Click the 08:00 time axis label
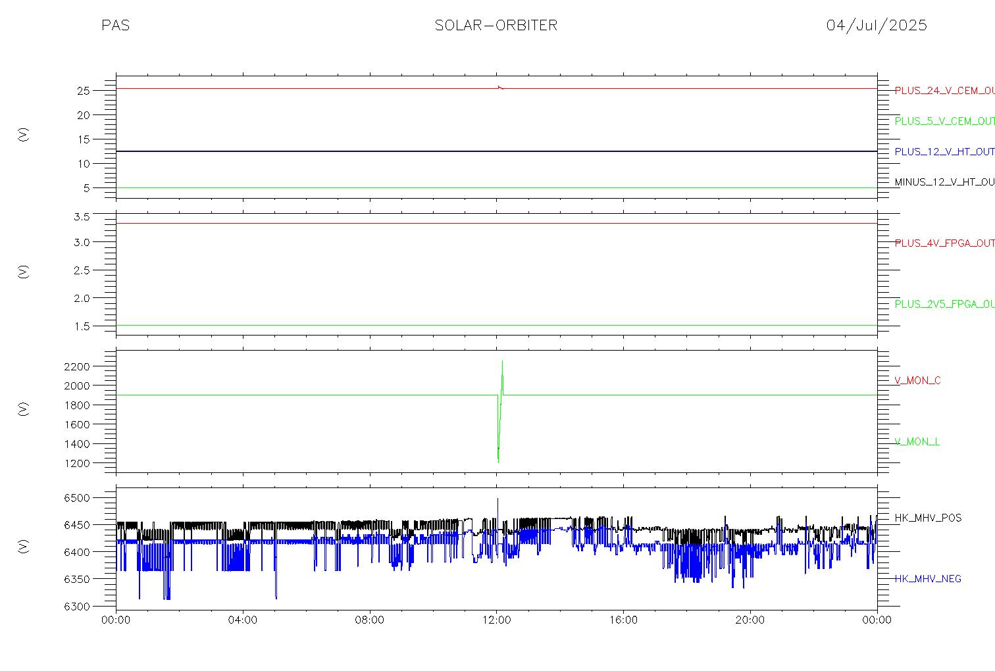The image size is (995, 671). (370, 620)
